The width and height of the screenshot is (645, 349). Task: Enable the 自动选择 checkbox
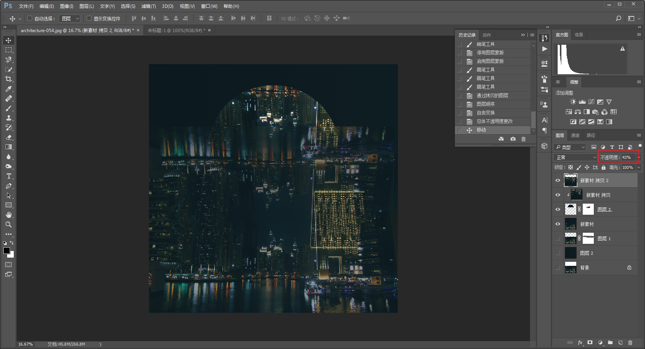click(29, 18)
